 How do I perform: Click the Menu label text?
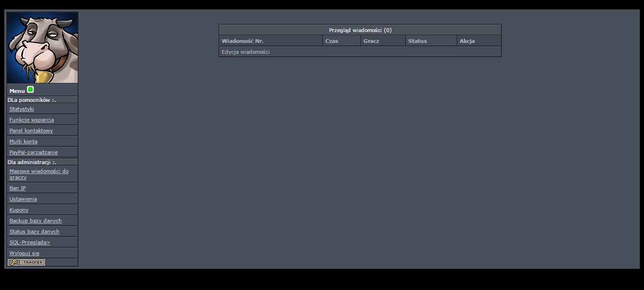[17, 91]
